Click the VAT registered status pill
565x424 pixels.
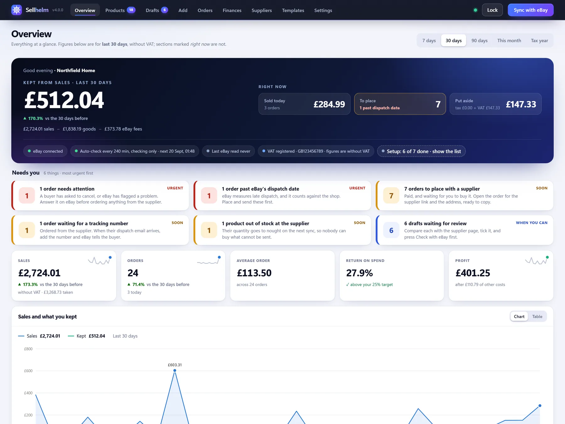pyautogui.click(x=316, y=151)
